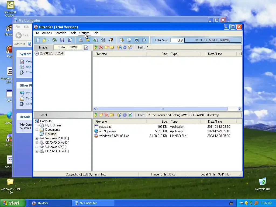The height and width of the screenshot is (207, 276).
Task: Click the folder-with-circle icon after the Image gear
Action: click(x=130, y=47)
